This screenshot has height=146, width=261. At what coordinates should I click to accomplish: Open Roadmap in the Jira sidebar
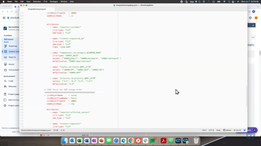(13, 46)
